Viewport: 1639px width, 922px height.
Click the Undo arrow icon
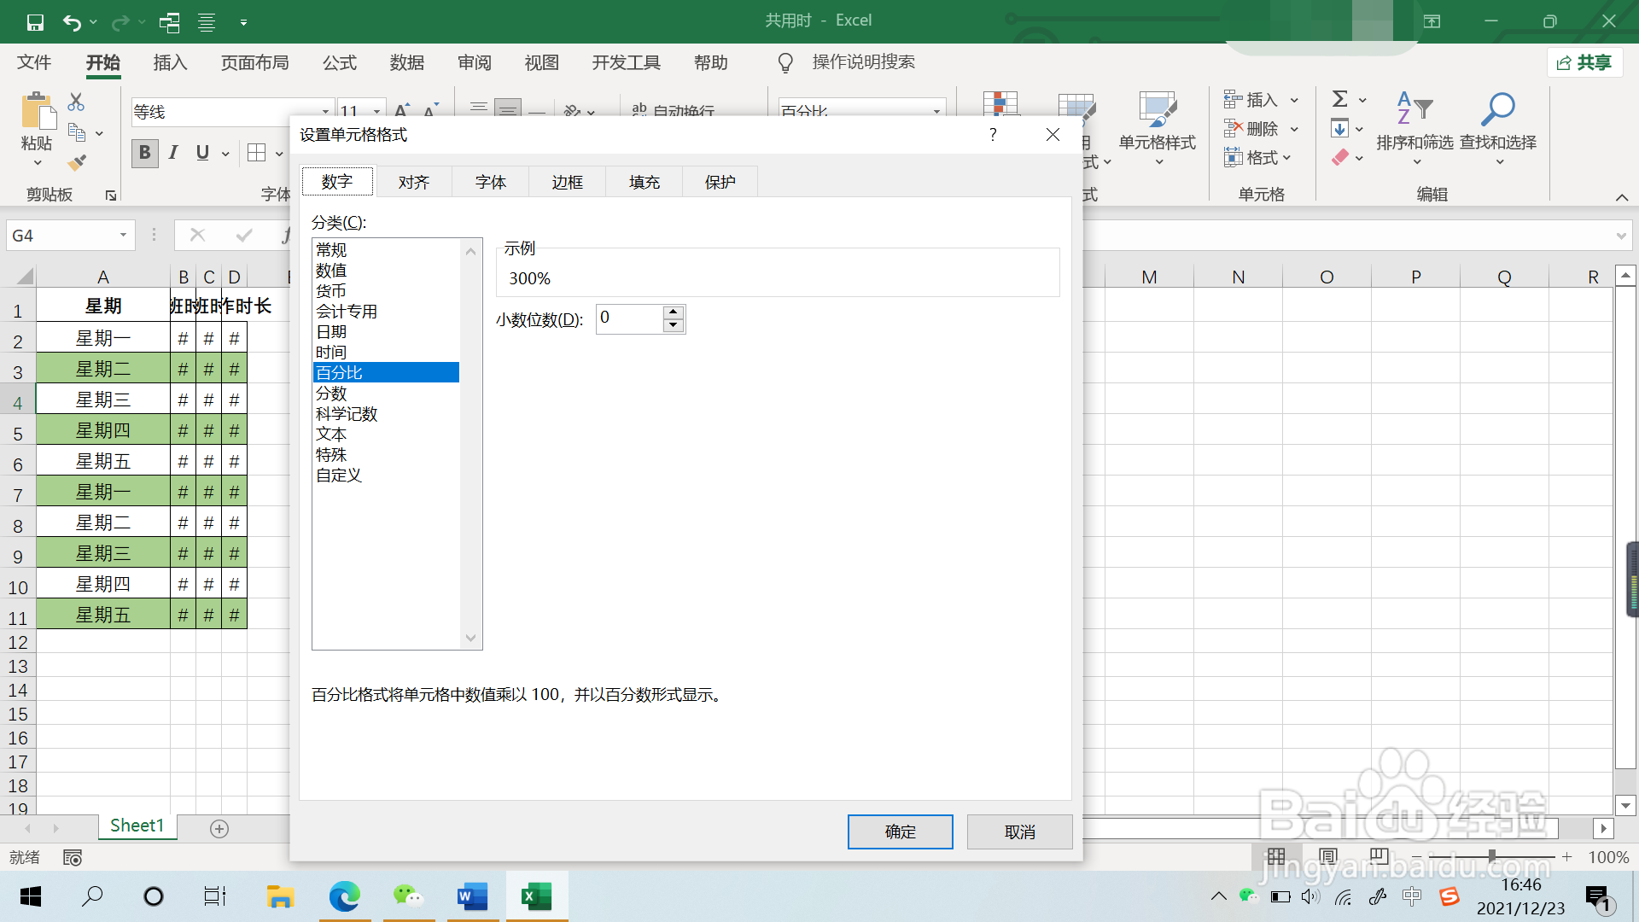pos(72,22)
